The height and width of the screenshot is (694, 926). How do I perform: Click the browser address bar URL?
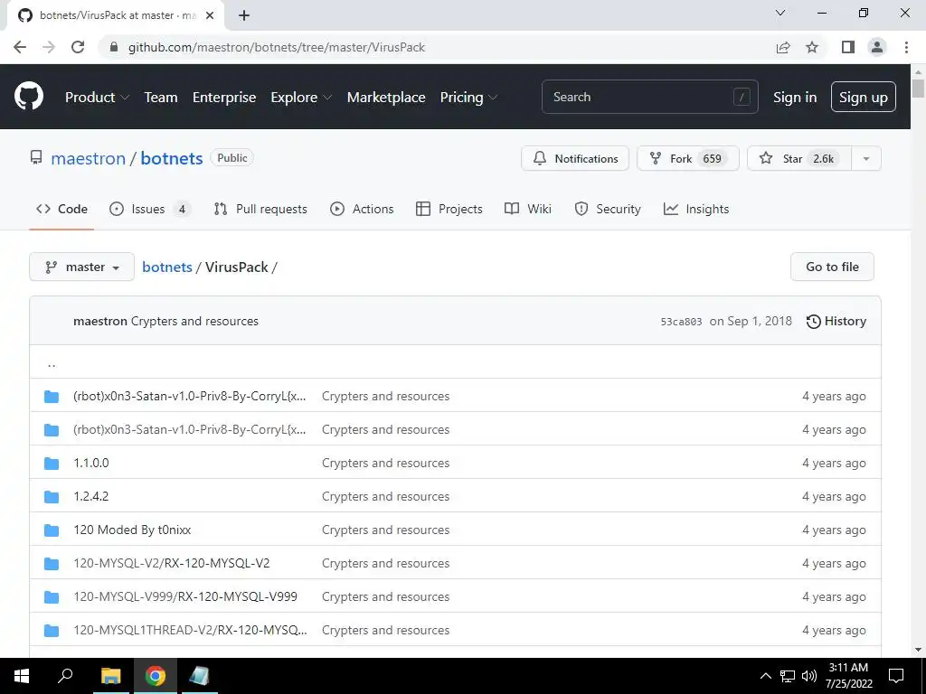[x=277, y=47]
